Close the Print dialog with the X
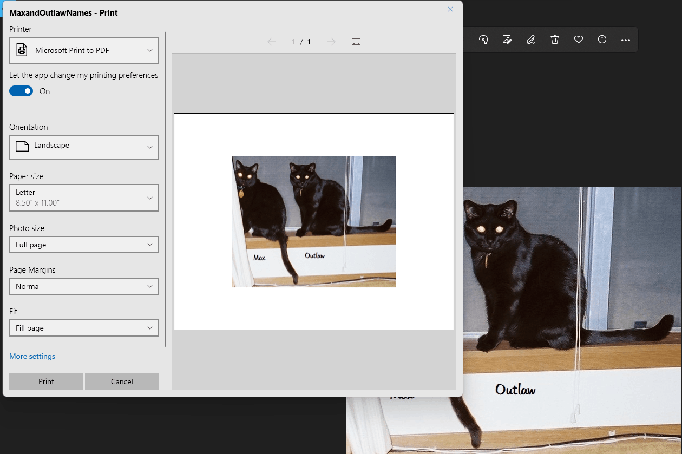Image resolution: width=682 pixels, height=454 pixels. pyautogui.click(x=450, y=9)
